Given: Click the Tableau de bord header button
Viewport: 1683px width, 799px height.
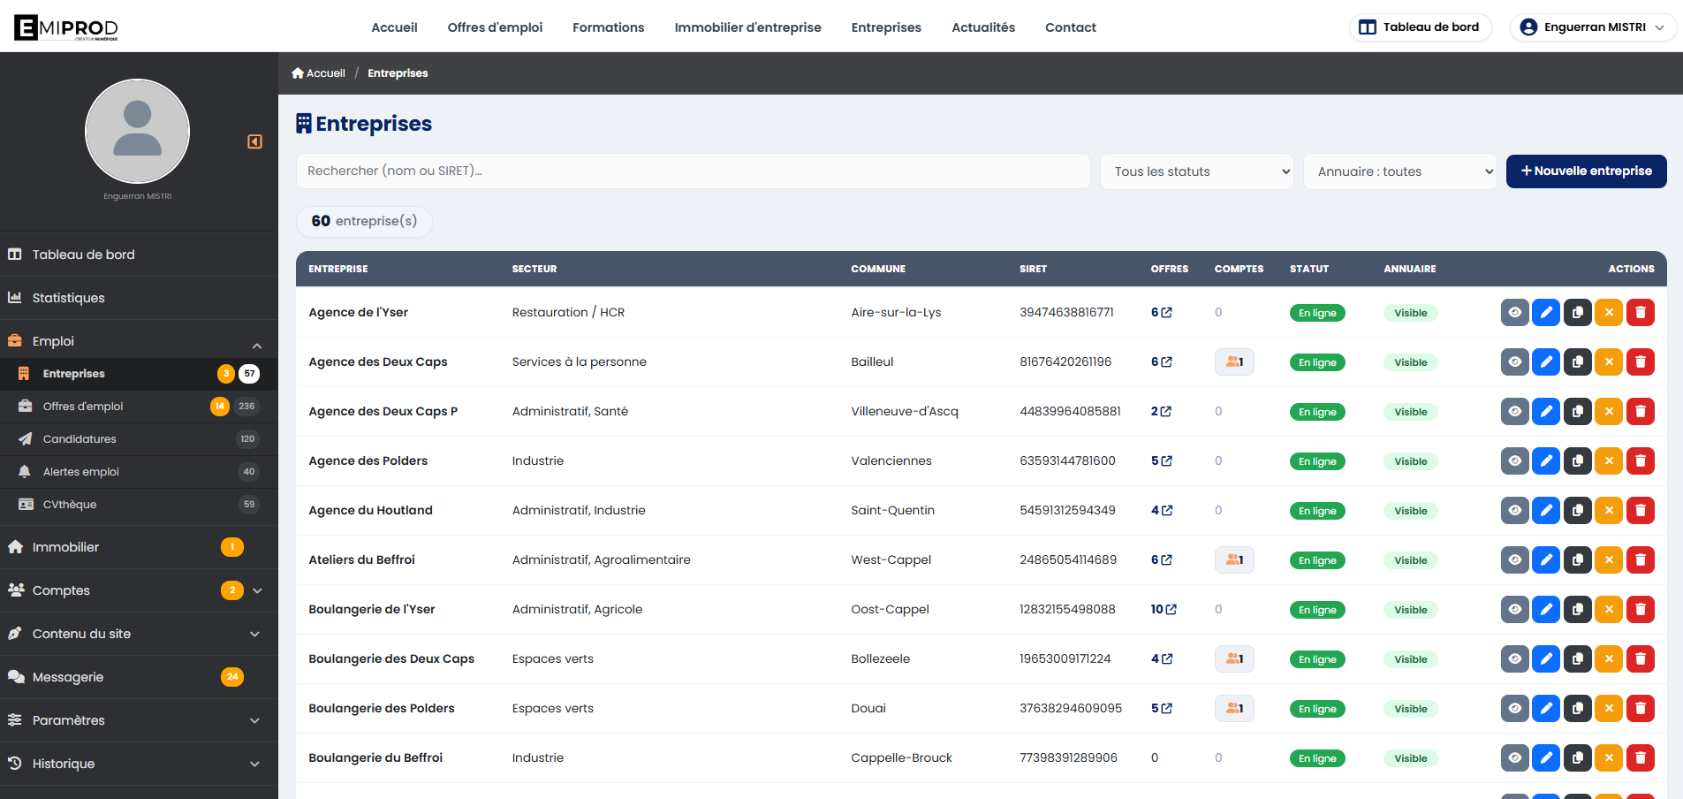Looking at the screenshot, I should pos(1420,27).
